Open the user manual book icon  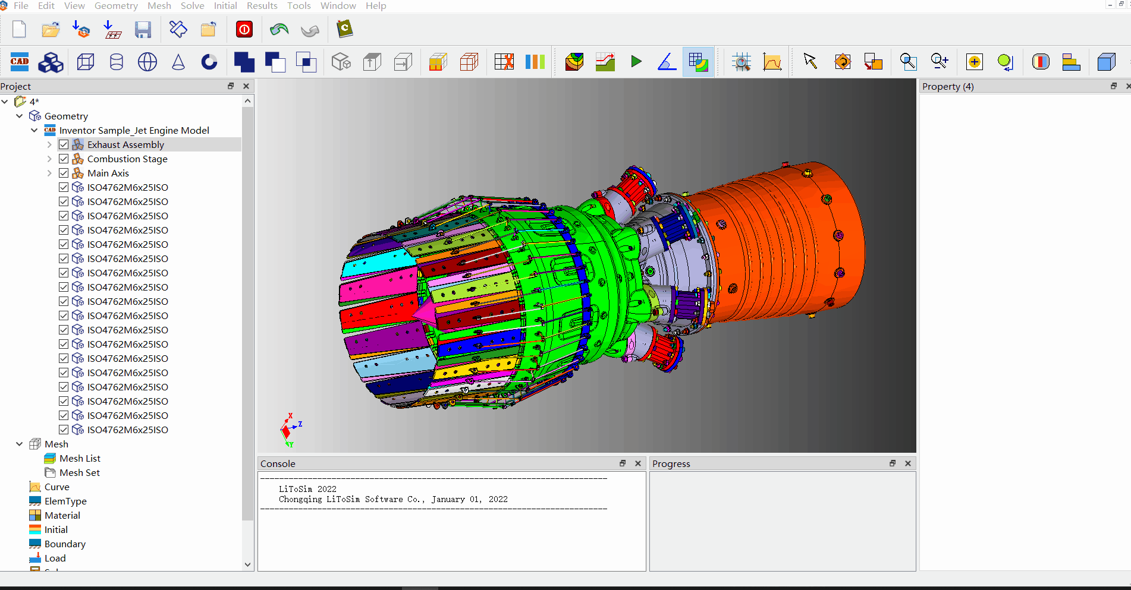(344, 29)
